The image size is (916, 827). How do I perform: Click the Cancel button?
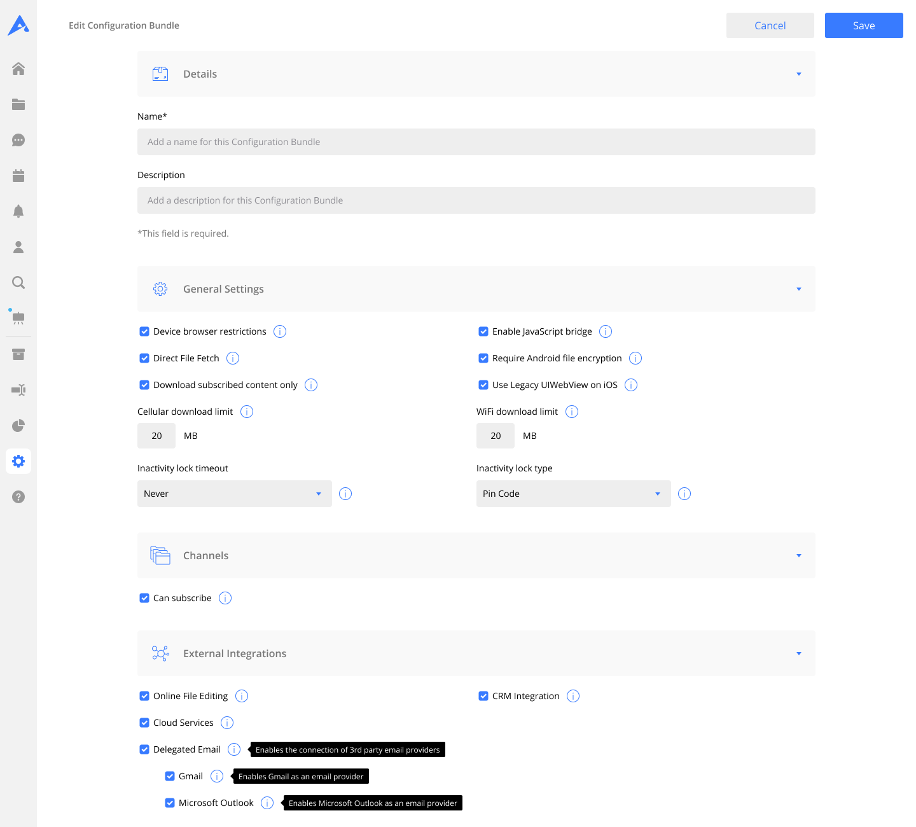[x=770, y=25]
